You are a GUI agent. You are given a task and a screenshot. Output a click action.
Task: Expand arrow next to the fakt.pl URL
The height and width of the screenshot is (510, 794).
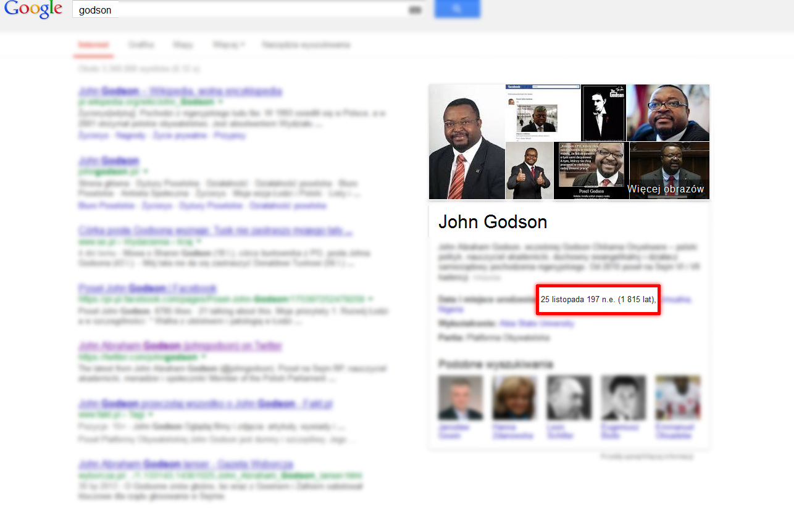pyautogui.click(x=150, y=415)
